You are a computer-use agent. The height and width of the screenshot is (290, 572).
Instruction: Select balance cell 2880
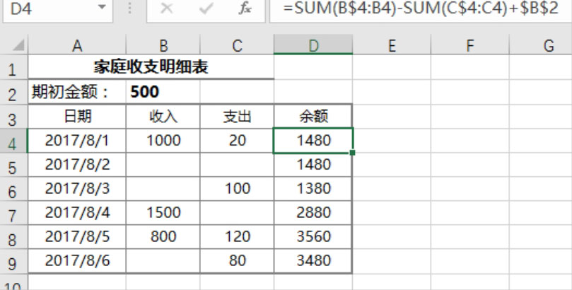(x=313, y=213)
